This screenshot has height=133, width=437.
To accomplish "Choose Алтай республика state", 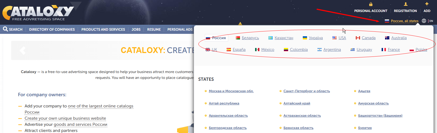I will pyautogui.click(x=224, y=103).
